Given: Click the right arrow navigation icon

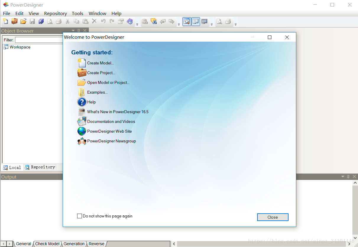Looking at the screenshot, I should click(x=171, y=21).
